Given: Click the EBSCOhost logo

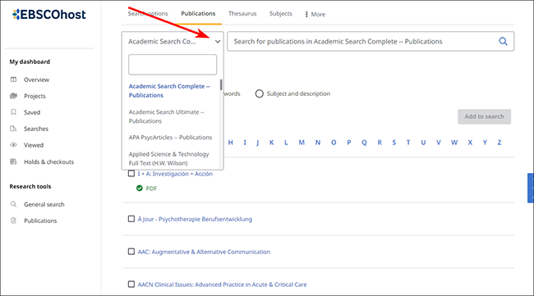Looking at the screenshot, I should [x=49, y=14].
